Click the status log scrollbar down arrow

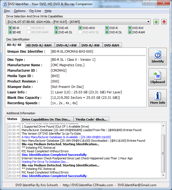click(x=163, y=175)
